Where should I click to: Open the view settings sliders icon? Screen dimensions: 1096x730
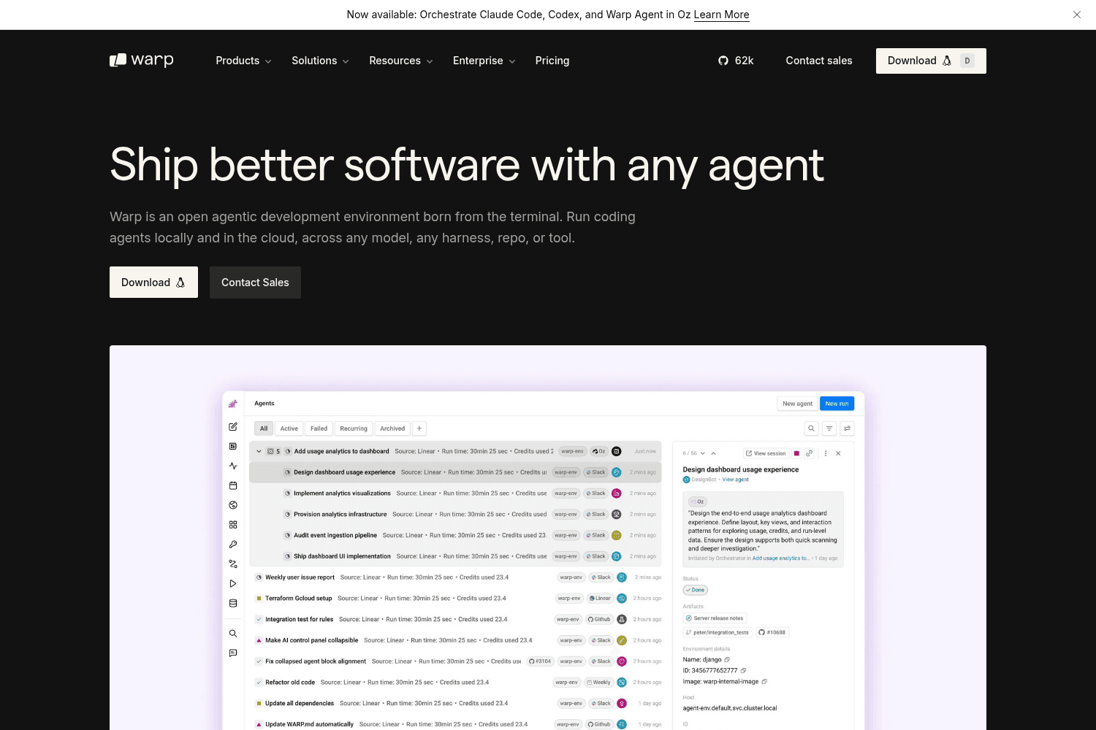coord(847,429)
